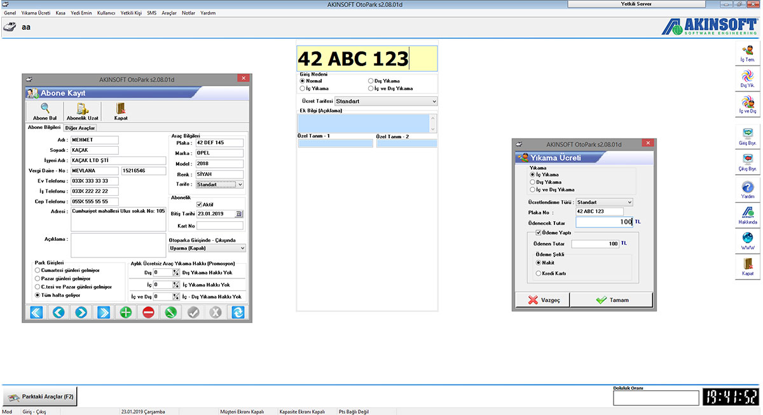Click the Parktaki Araçlar (F2) button
The height and width of the screenshot is (415, 763).
point(40,397)
